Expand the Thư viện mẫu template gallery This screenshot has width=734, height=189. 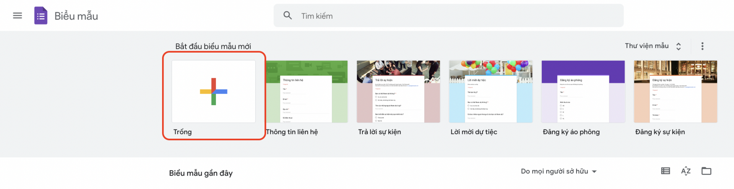653,46
